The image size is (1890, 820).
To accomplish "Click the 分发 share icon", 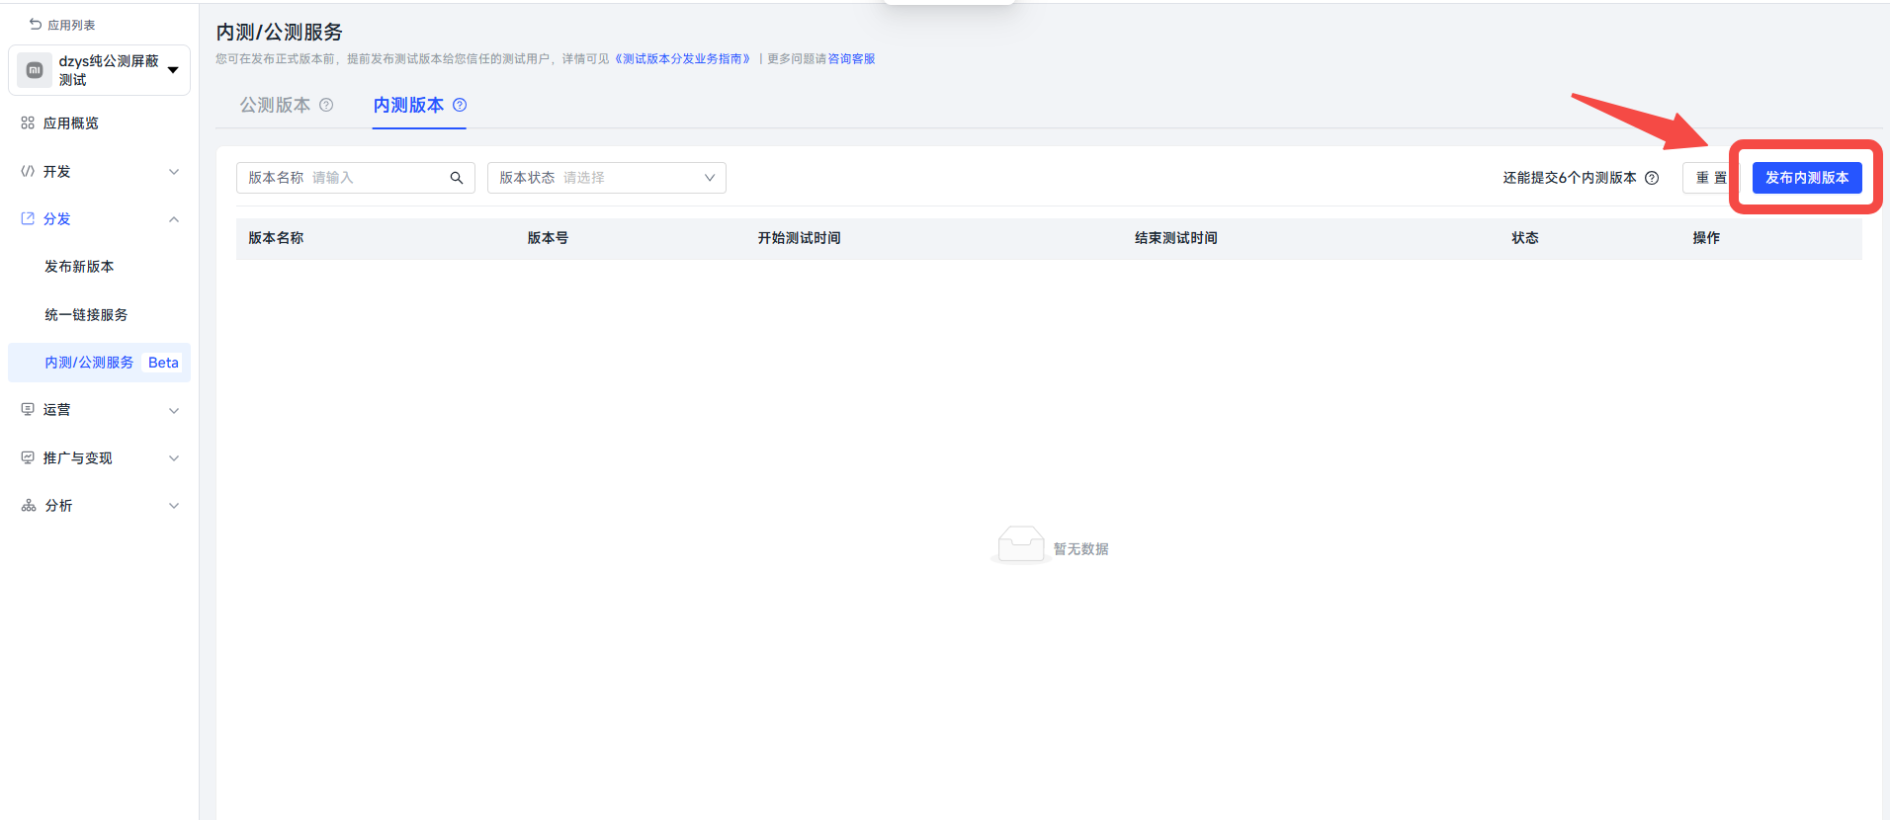I will pos(28,218).
